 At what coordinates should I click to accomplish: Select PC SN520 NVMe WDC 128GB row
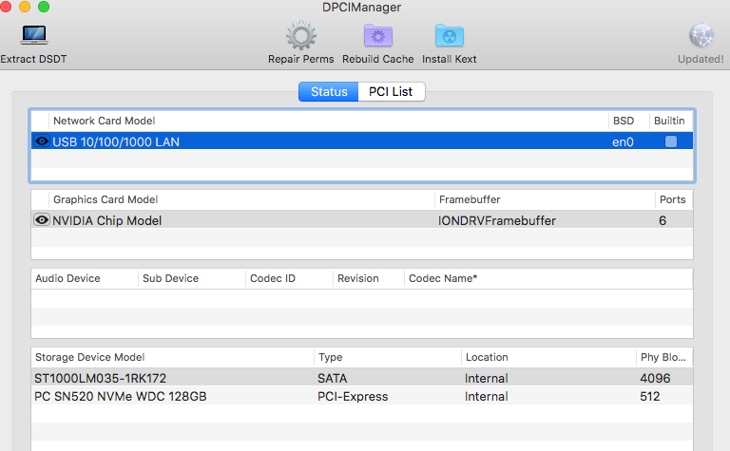tap(362, 396)
